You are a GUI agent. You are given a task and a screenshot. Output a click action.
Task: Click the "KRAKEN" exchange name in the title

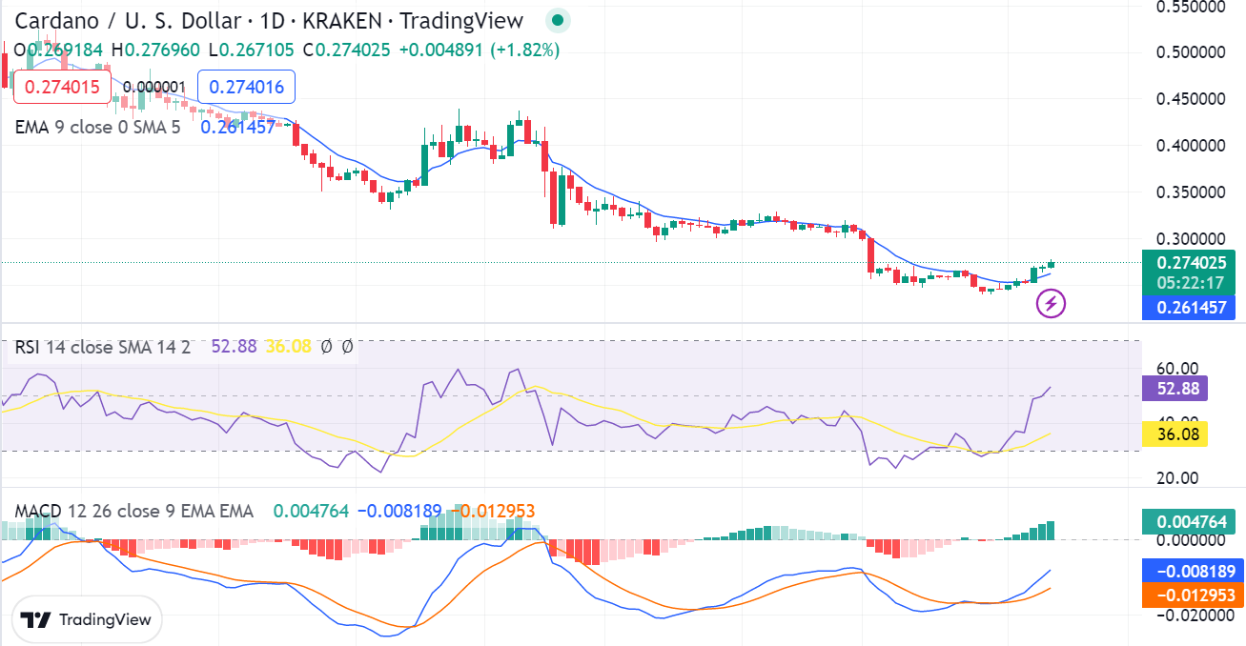[x=343, y=20]
